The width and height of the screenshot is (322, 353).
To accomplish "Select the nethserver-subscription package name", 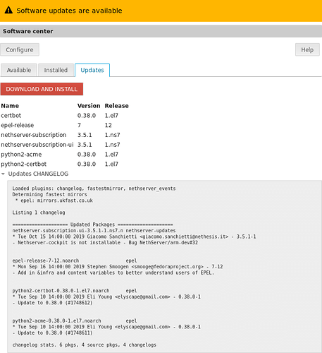I will [34, 135].
